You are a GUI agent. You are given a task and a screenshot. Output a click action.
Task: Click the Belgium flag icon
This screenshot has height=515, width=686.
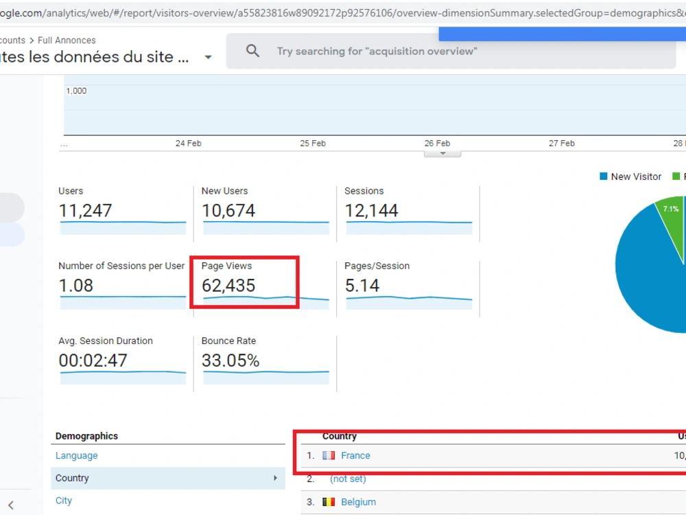[329, 502]
